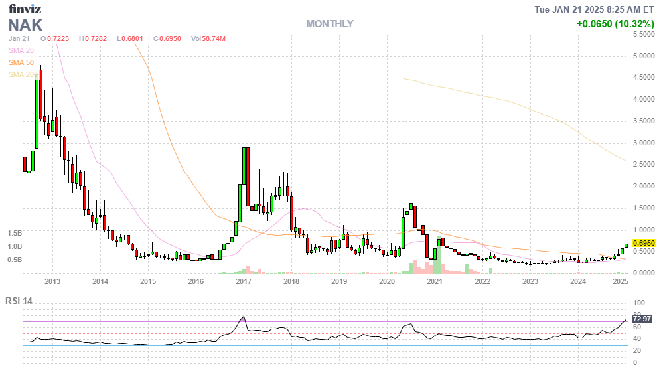
Task: Toggle the SMA 50 legend label
Action: point(21,62)
